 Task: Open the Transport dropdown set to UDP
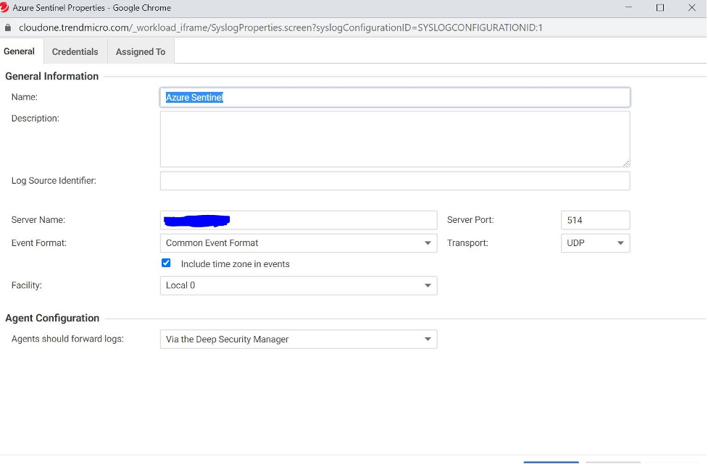point(595,243)
